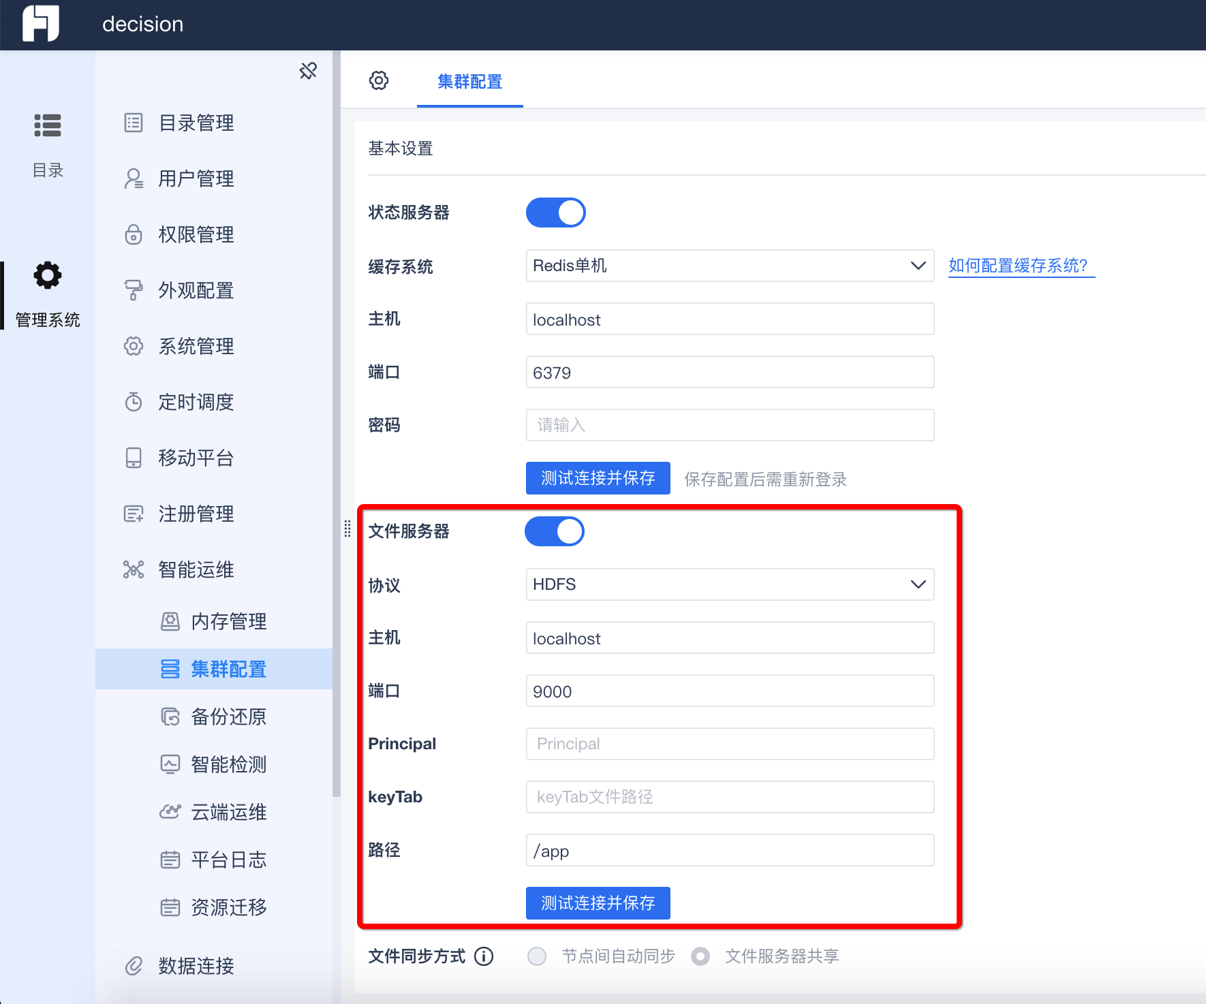Click the Principal input field
Image resolution: width=1206 pixels, height=1004 pixels.
click(x=730, y=744)
